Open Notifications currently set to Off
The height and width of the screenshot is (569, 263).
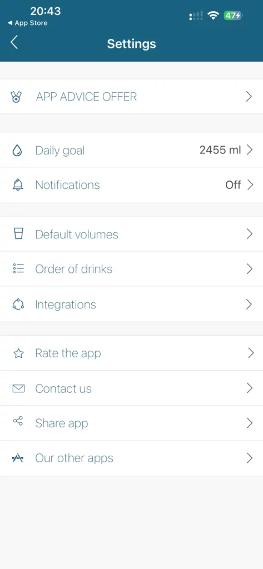(131, 185)
